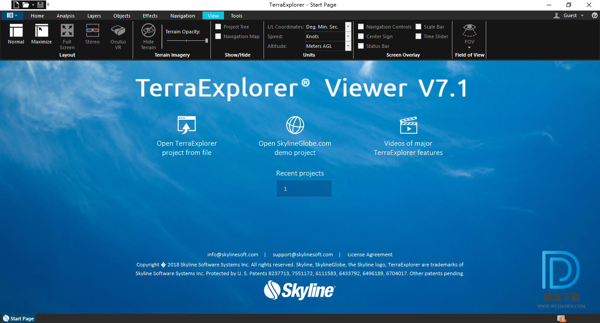Switch to the Home ribbon tab
This screenshot has height=323, width=600.
coord(37,16)
